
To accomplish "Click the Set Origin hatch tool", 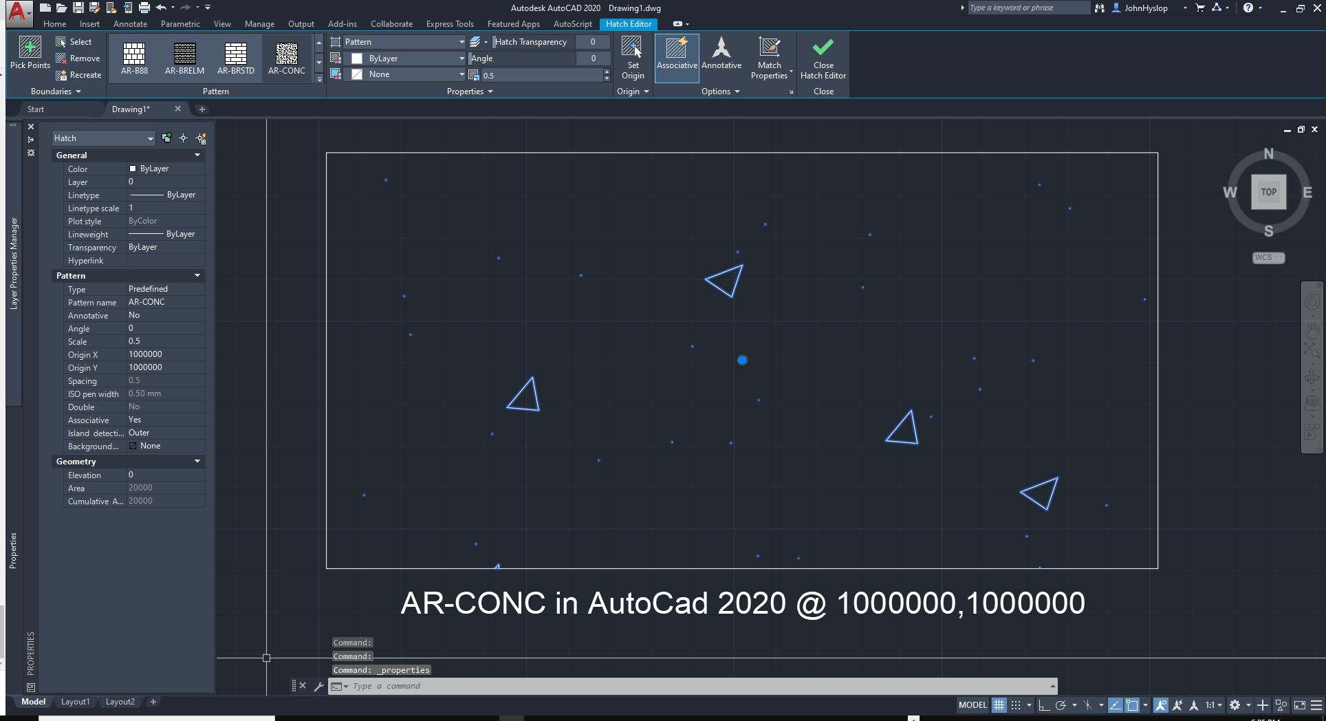I will (x=632, y=58).
